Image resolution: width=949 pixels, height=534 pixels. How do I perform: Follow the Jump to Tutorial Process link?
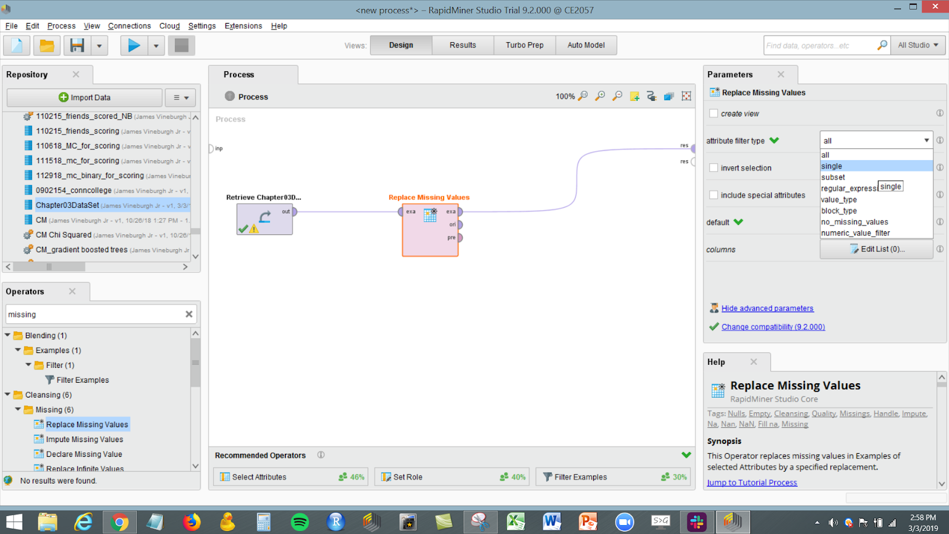(x=752, y=483)
